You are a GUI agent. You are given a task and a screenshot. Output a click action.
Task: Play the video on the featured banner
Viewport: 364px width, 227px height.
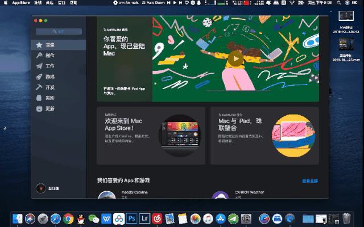(234, 58)
